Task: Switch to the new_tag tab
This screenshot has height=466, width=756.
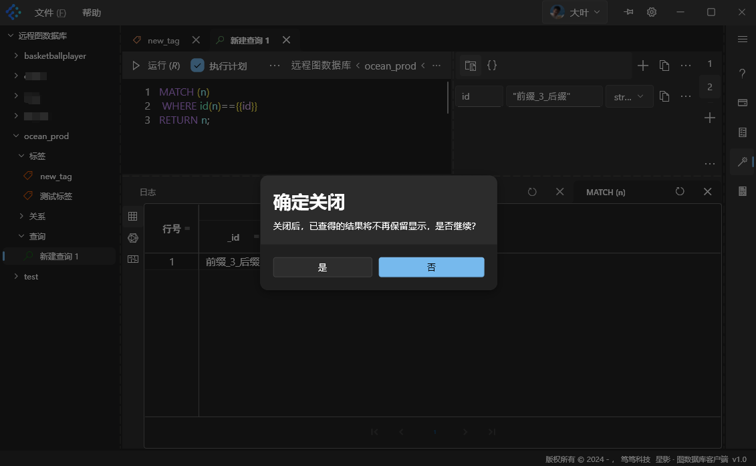Action: (x=163, y=41)
